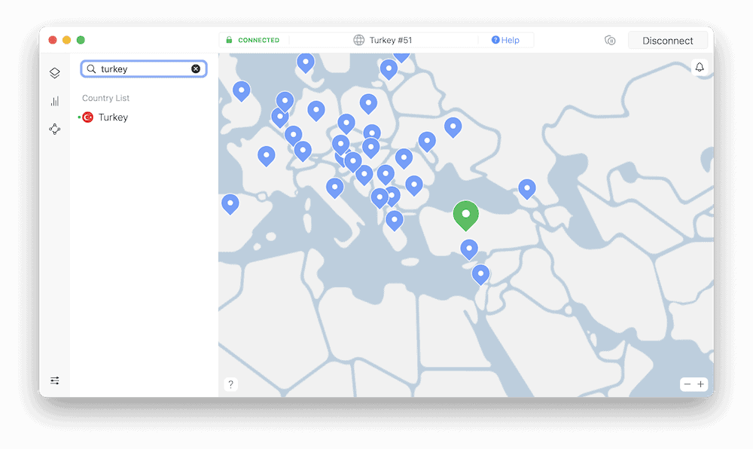Open the statistics bar chart icon
The image size is (753, 449).
[x=54, y=101]
